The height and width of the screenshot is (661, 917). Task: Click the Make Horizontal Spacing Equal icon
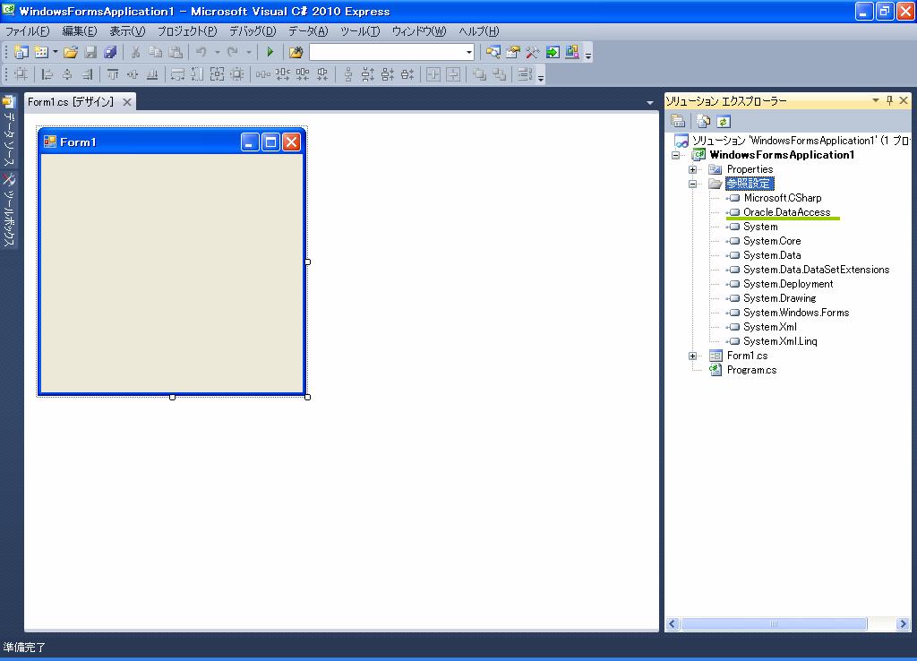coord(263,74)
